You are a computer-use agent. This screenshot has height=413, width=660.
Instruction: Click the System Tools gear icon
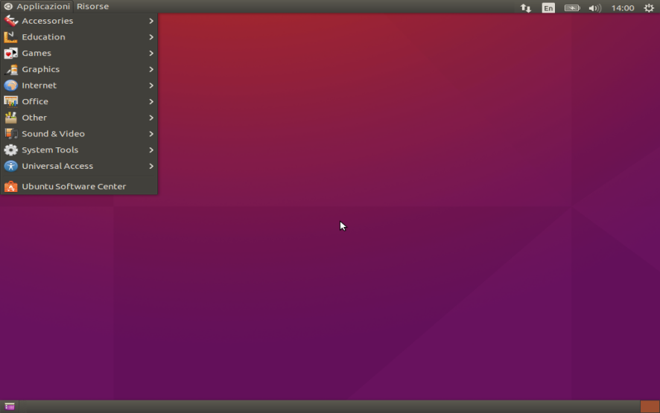10,150
